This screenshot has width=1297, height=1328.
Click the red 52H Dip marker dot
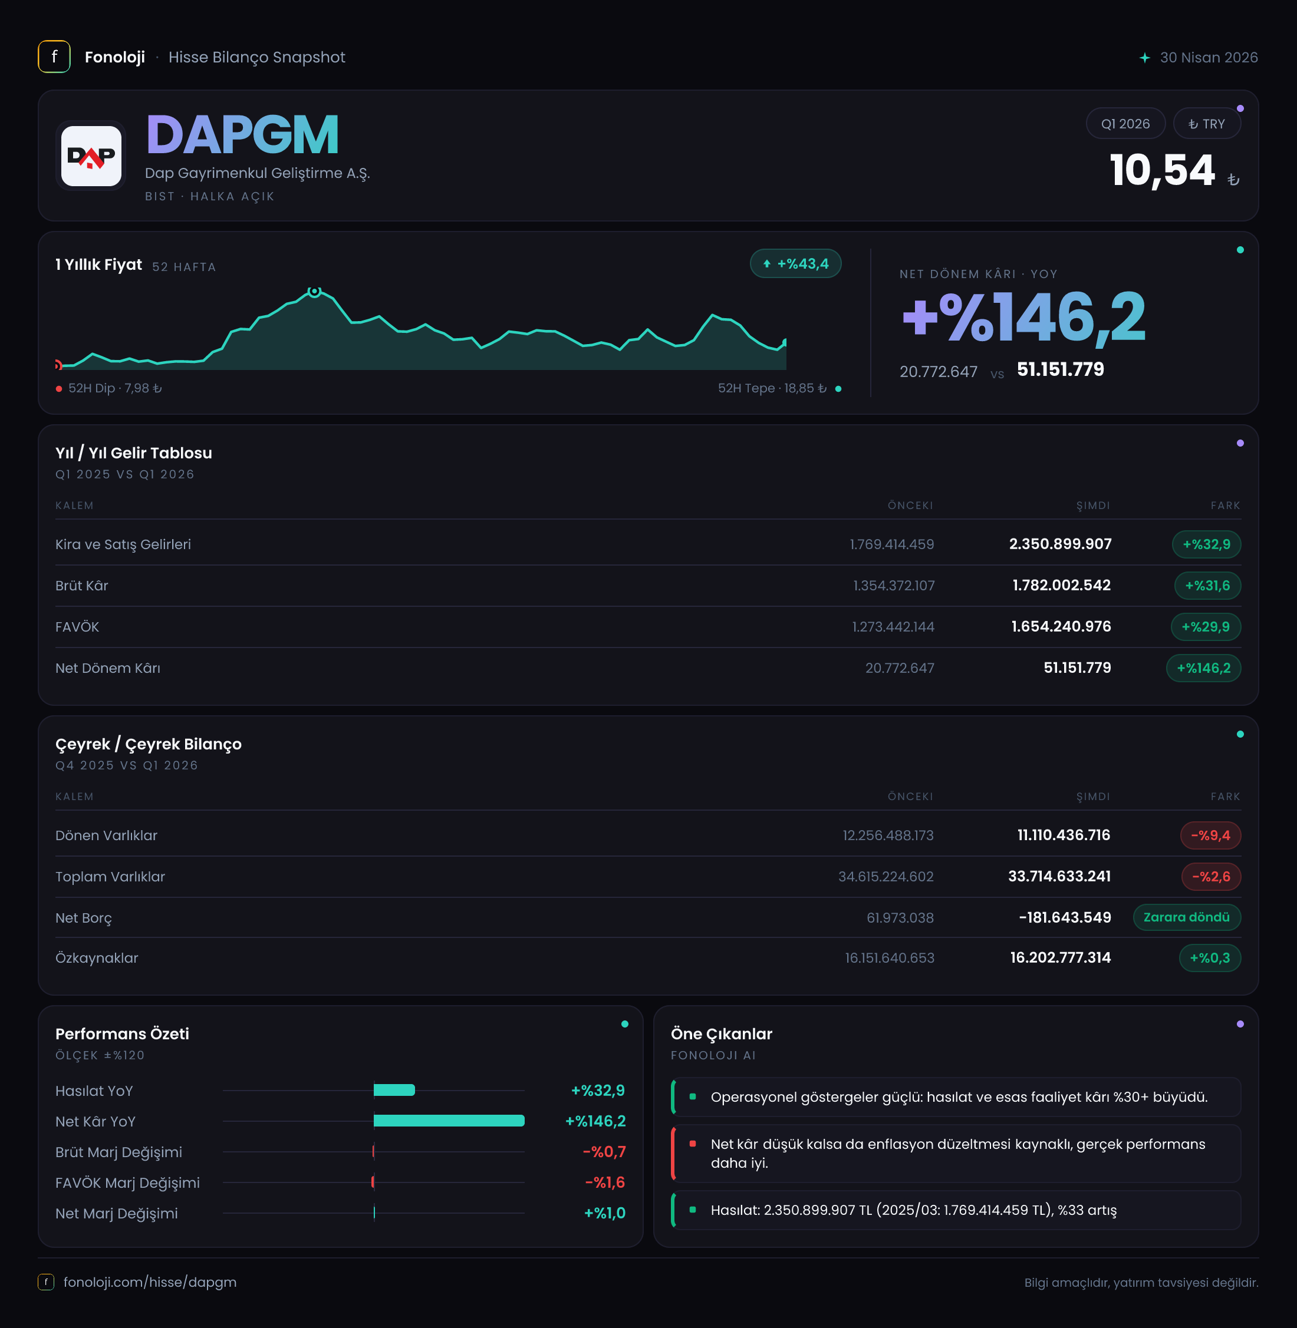(60, 389)
